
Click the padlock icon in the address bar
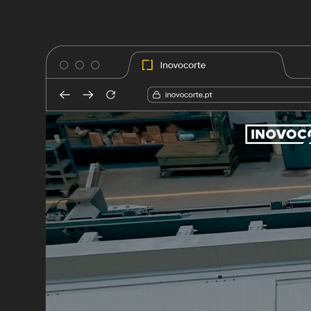(x=156, y=94)
